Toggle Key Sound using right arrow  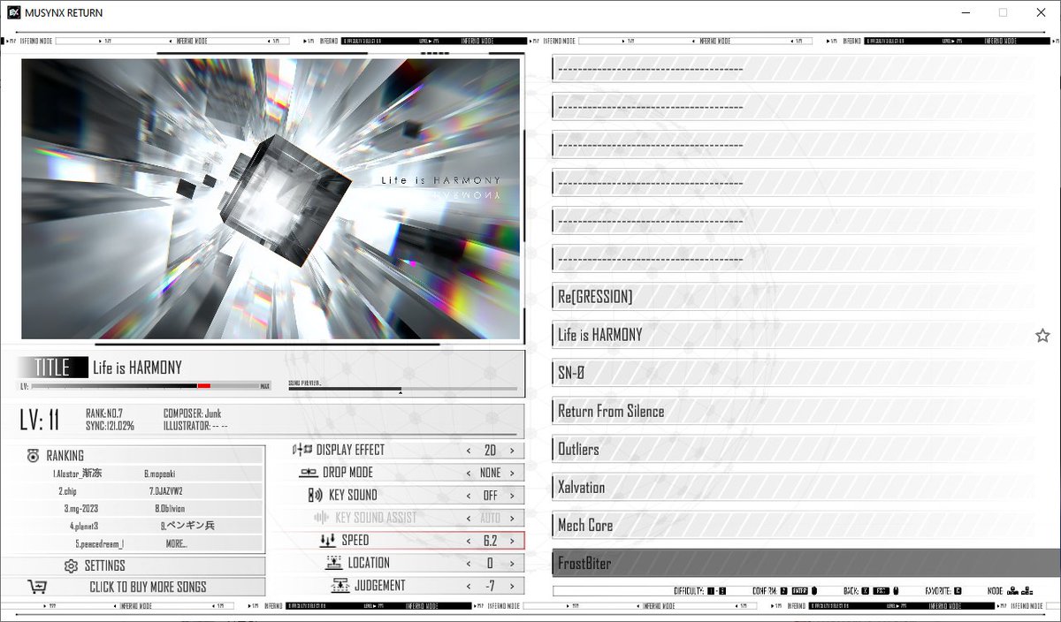[512, 496]
